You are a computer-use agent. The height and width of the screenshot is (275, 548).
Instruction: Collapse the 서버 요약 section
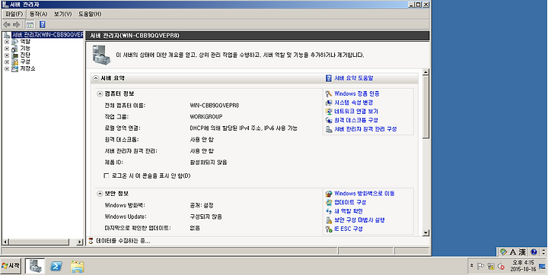(95, 78)
